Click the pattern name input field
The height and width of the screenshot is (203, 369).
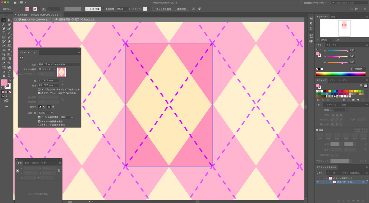coord(59,65)
